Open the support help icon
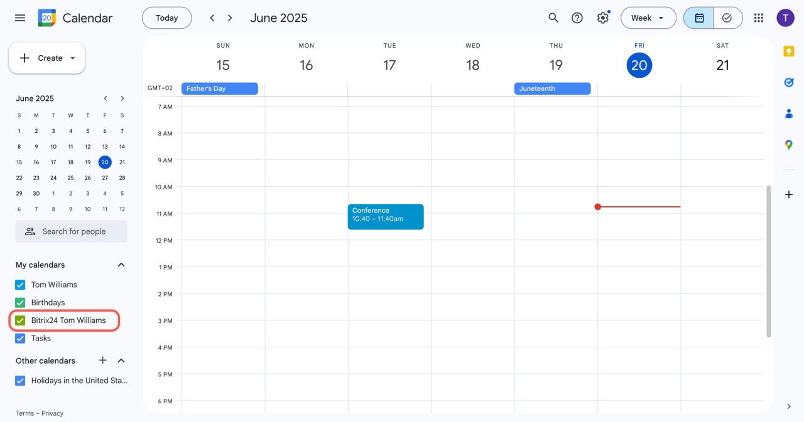The height and width of the screenshot is (422, 804). 577,18
